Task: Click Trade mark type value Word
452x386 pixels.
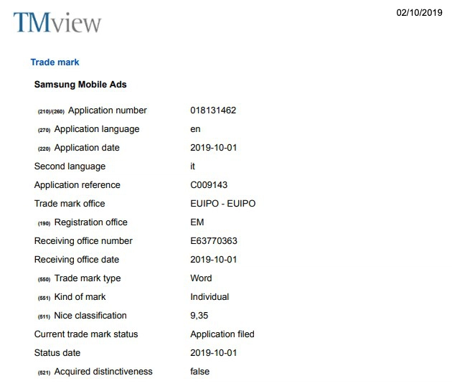Action: 201,278
